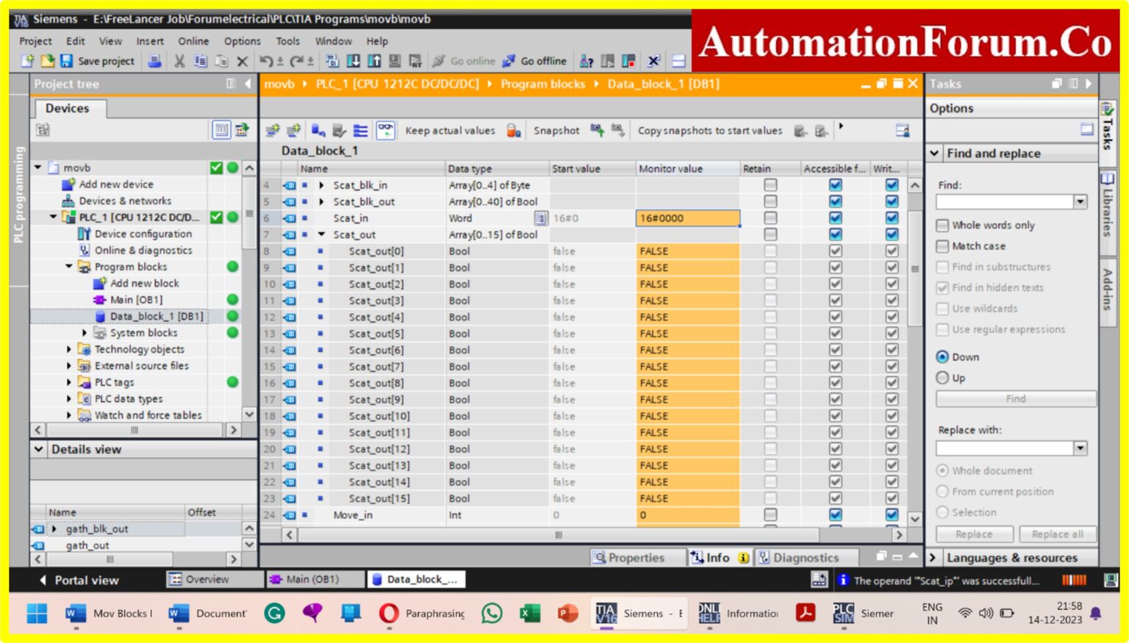Click the Undo toolbar icon
The image size is (1129, 643).
coord(266,60)
